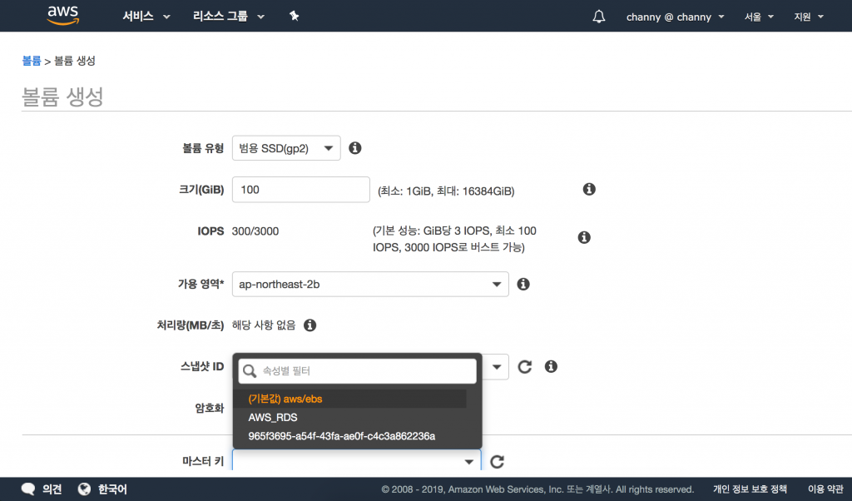Click the 볼륨 생성 page heading
This screenshot has height=501, width=852.
point(62,97)
